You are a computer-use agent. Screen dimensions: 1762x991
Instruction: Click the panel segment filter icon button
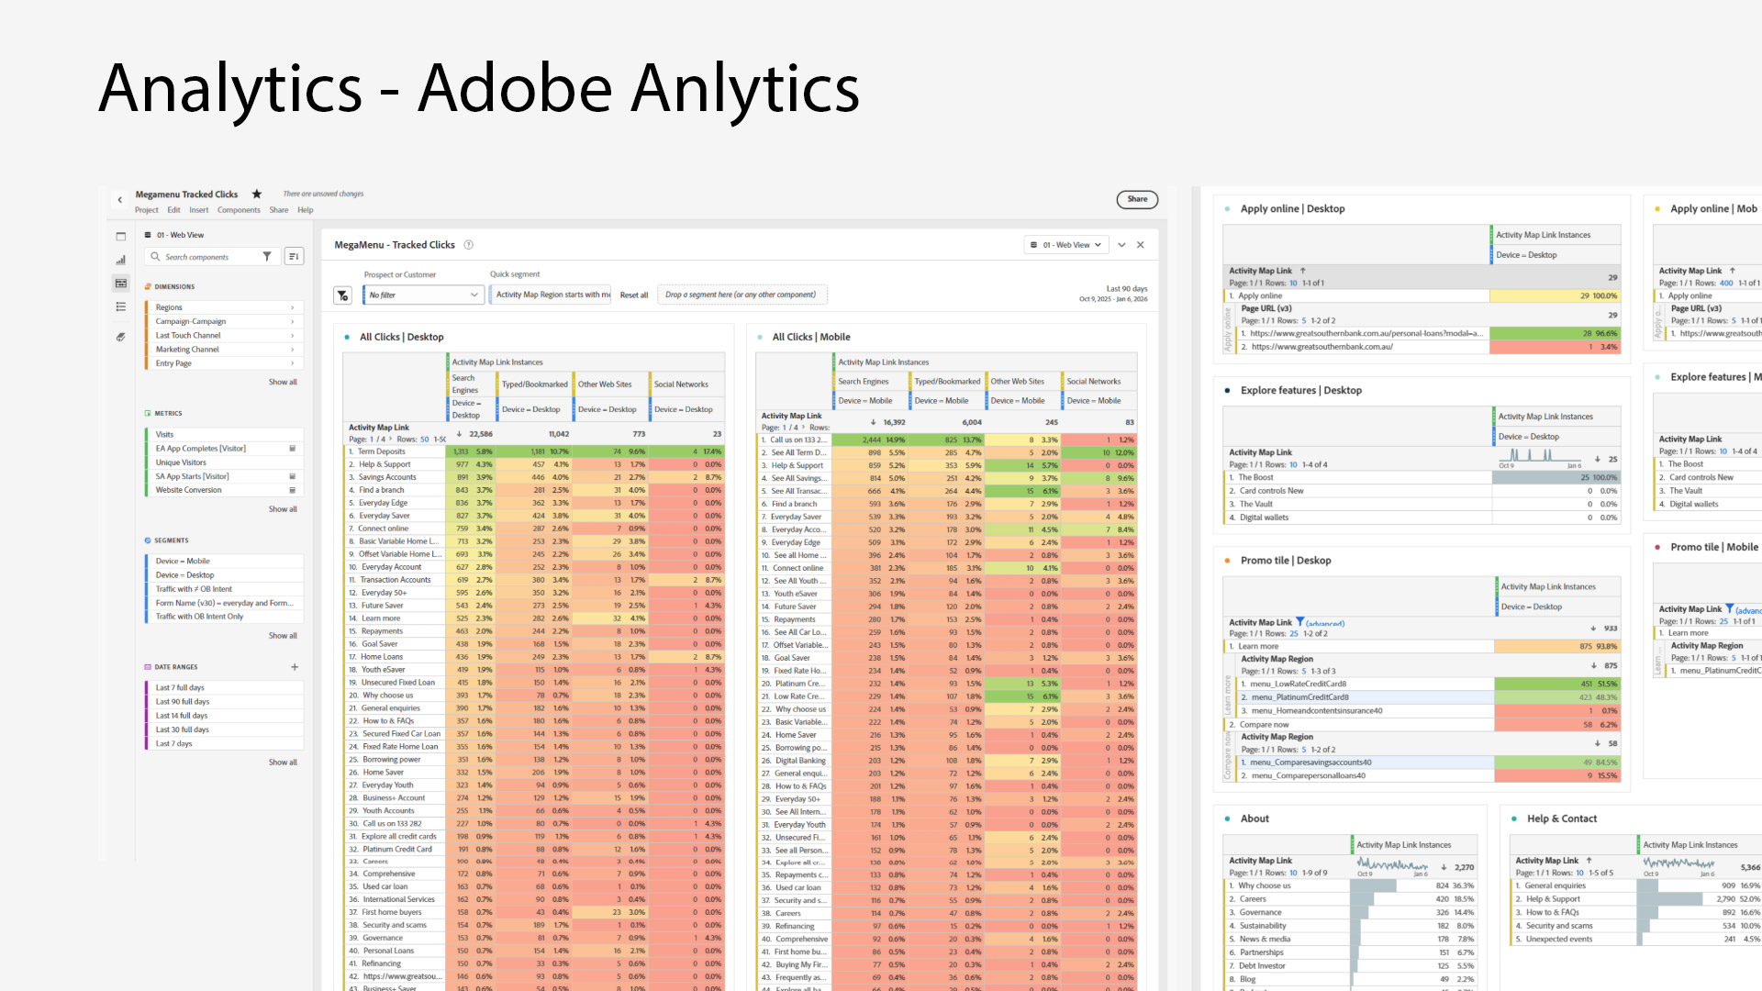click(x=342, y=295)
